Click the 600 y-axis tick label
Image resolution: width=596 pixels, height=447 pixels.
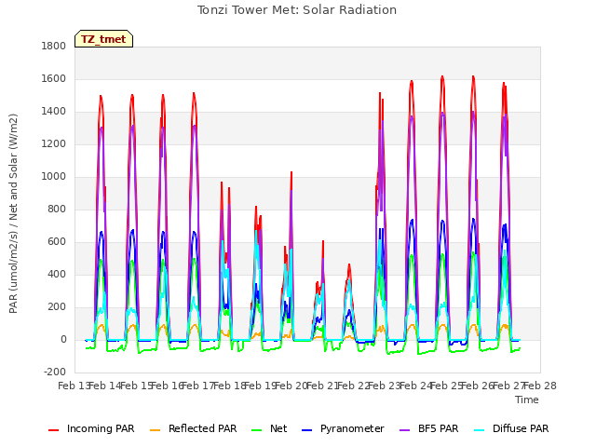57,242
